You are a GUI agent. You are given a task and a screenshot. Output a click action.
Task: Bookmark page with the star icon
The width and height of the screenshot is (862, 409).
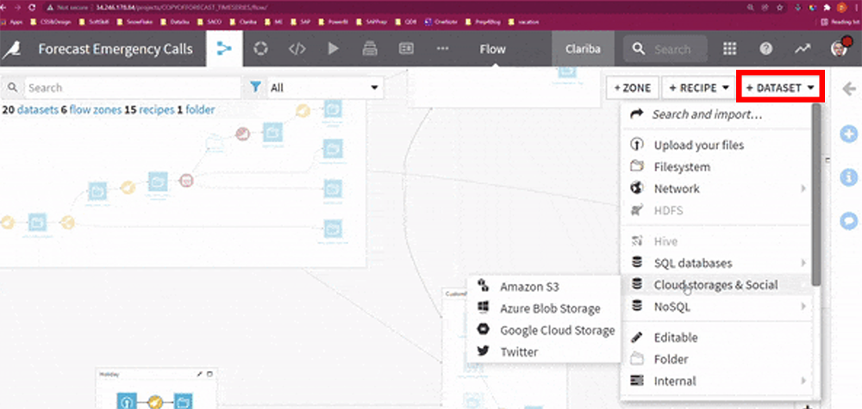coord(779,8)
